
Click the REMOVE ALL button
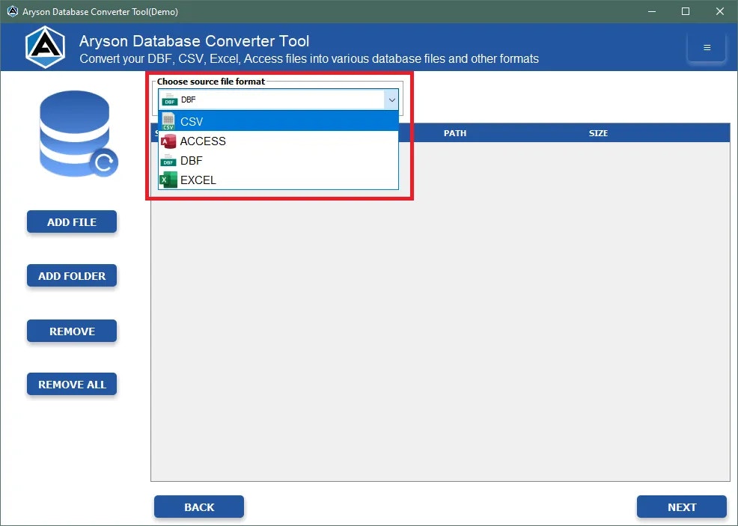tap(72, 384)
